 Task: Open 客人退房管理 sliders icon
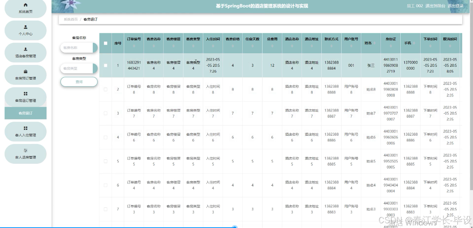coord(25,150)
